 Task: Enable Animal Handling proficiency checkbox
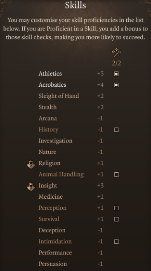[x=116, y=174]
